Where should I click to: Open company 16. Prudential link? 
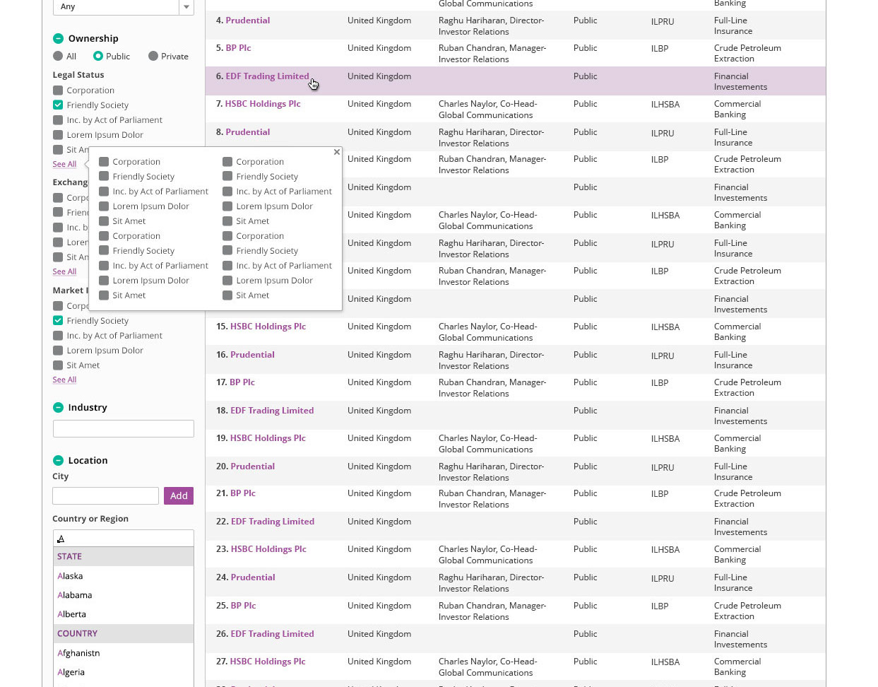pyautogui.click(x=252, y=355)
